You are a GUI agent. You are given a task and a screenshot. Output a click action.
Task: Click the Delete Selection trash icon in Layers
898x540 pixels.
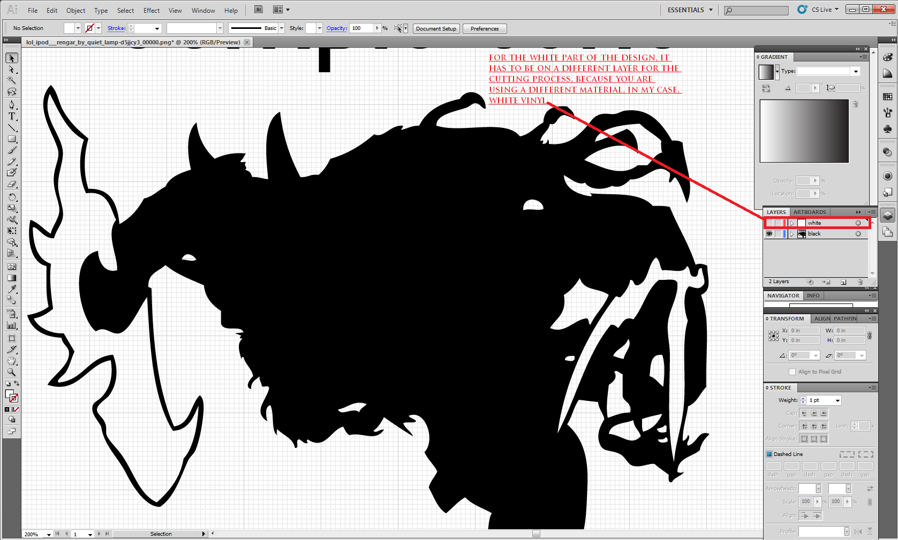click(x=860, y=282)
